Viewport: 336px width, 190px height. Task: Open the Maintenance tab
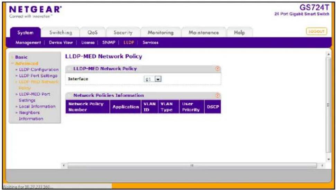[x=203, y=33]
